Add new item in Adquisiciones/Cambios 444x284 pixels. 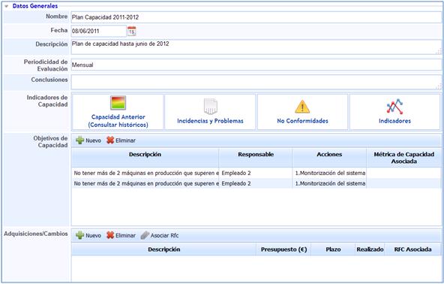[88, 235]
